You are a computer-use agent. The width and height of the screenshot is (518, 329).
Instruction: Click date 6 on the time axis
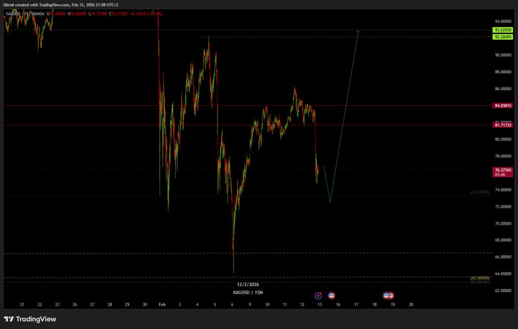coord(232,304)
